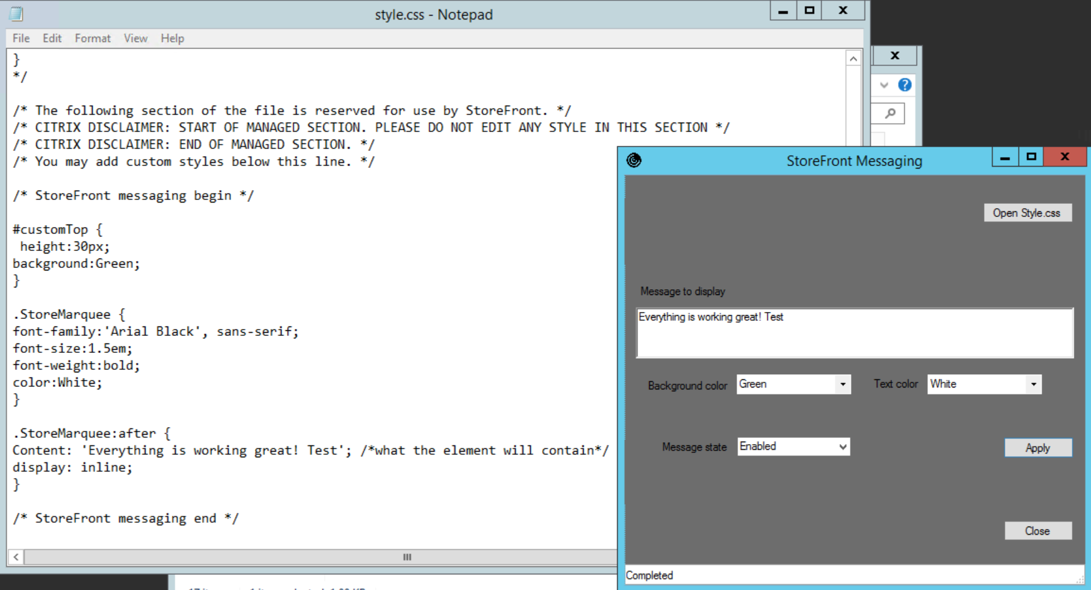Screen dimensions: 1091x590
Task: Open the Help menu in Notepad
Action: [172, 38]
